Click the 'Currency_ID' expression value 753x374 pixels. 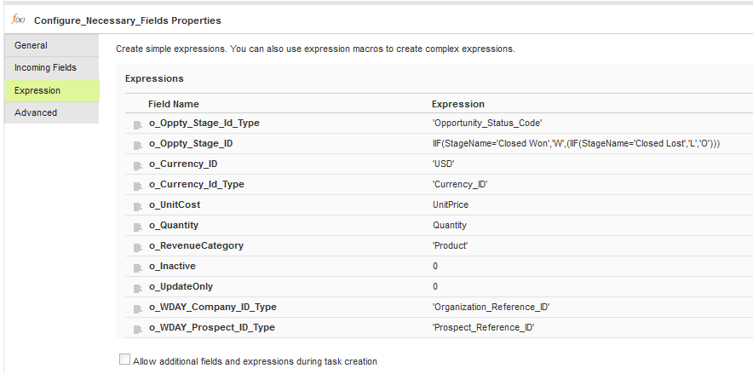pyautogui.click(x=460, y=184)
